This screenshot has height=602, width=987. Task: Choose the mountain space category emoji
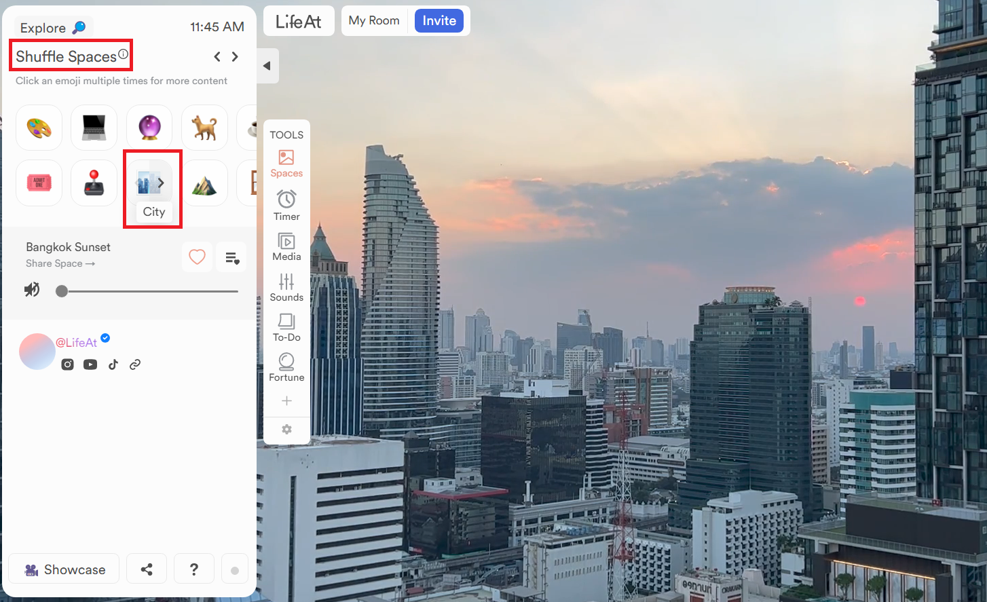point(204,182)
